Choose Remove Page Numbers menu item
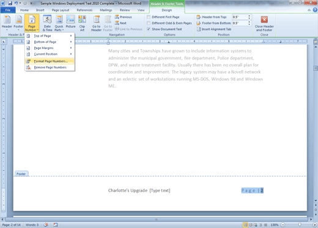318x228 pixels. pos(50,67)
